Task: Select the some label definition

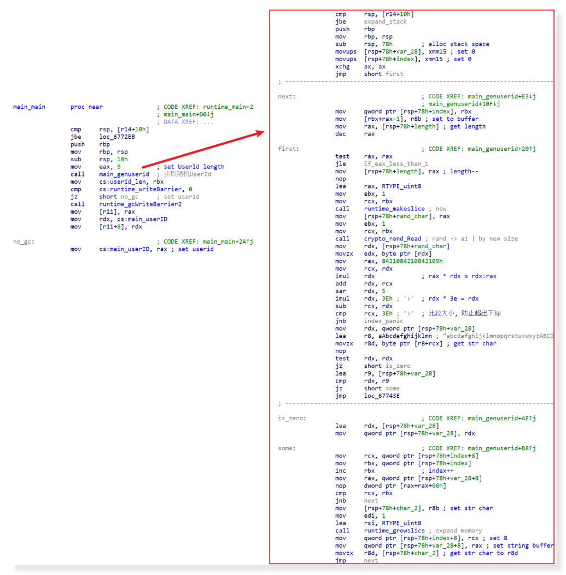Action: point(286,449)
